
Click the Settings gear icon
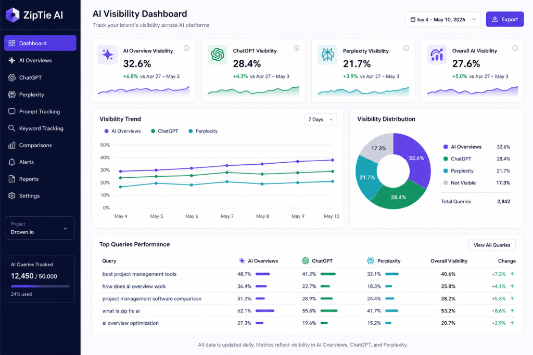pyautogui.click(x=12, y=196)
